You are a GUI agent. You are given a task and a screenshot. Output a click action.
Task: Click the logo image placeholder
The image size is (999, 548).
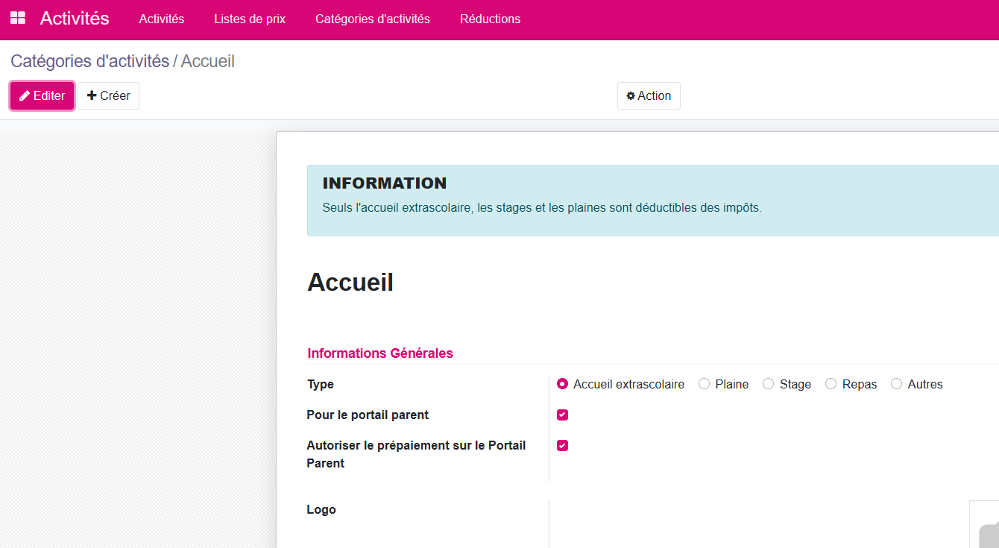point(986,526)
